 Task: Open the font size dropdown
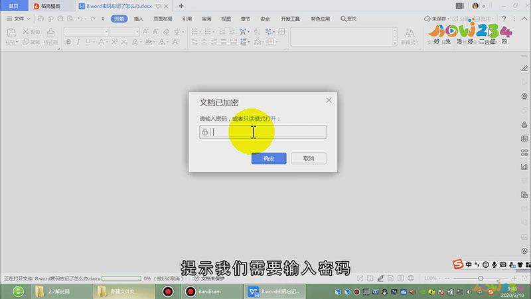click(x=137, y=31)
